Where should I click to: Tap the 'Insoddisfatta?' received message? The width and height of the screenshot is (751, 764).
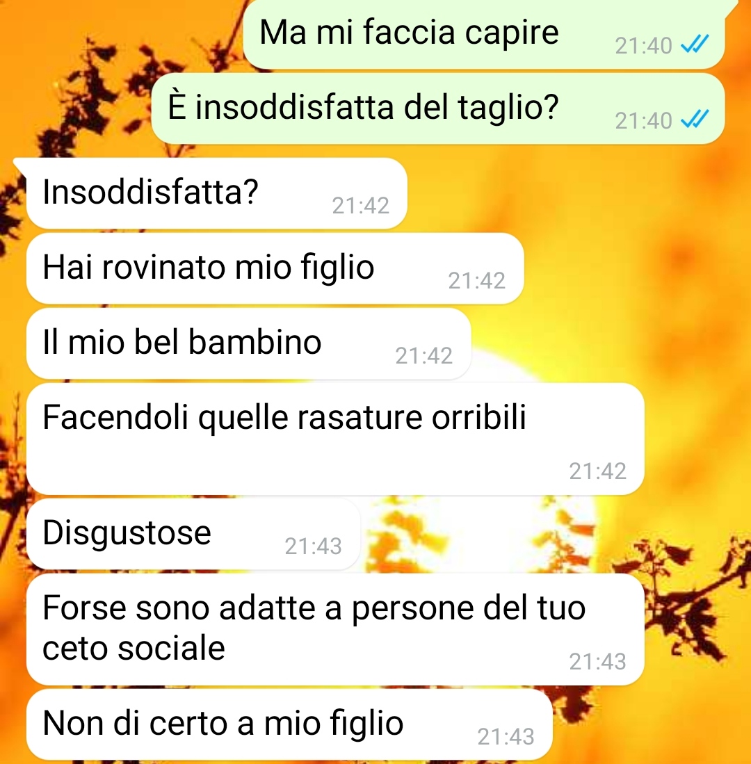pos(216,193)
